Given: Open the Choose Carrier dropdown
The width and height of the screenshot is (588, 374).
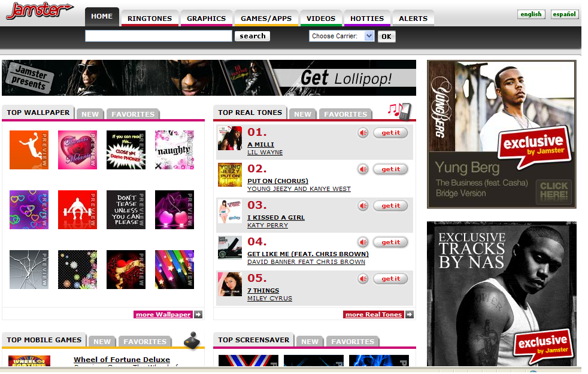Looking at the screenshot, I should point(342,36).
